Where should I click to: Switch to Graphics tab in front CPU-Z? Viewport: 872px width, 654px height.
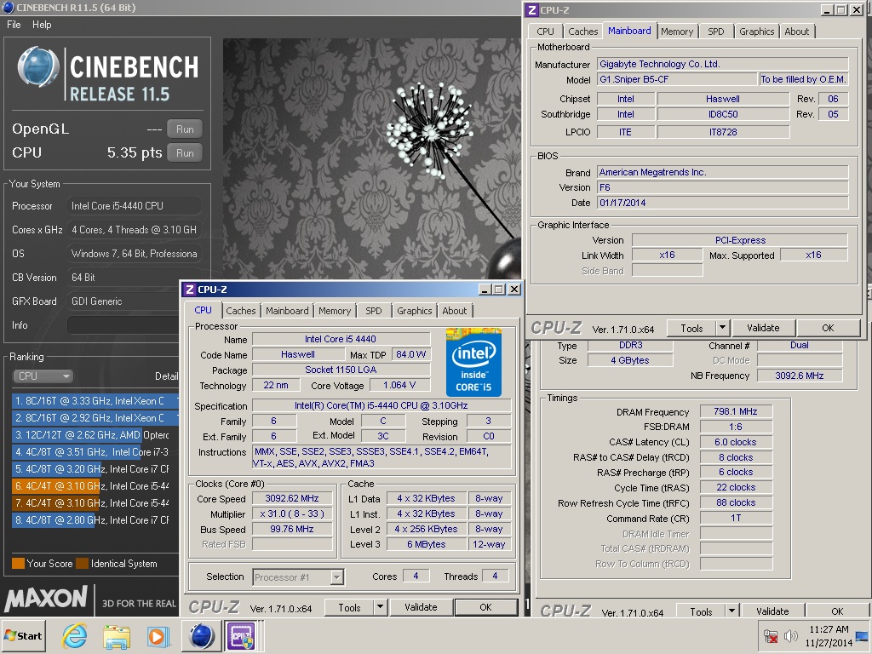[x=415, y=311]
